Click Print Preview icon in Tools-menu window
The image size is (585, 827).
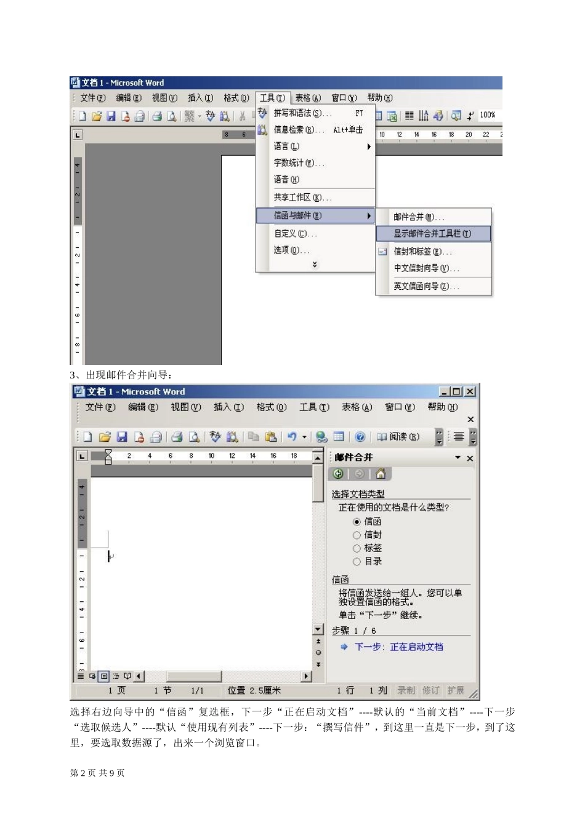coord(172,116)
